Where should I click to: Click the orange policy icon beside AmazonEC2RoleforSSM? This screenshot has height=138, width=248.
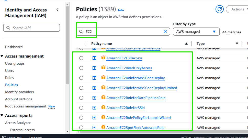pyautogui.click(x=103, y=107)
